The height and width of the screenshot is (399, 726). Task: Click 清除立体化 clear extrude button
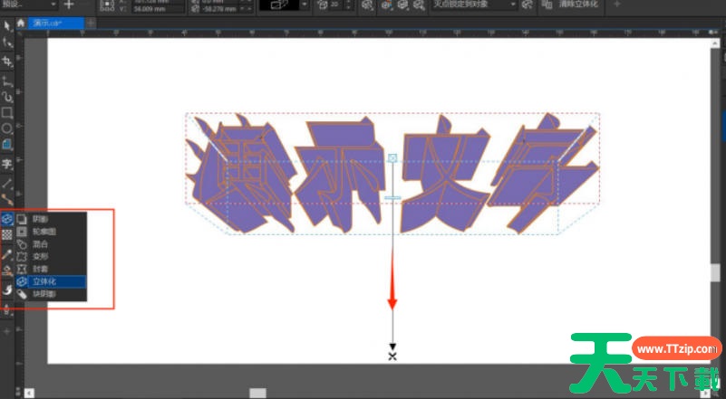(578, 5)
